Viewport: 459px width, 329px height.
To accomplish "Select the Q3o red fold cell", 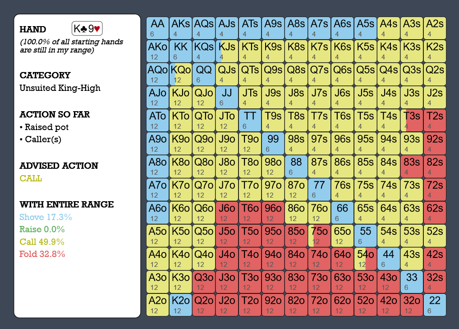I will (x=204, y=282).
